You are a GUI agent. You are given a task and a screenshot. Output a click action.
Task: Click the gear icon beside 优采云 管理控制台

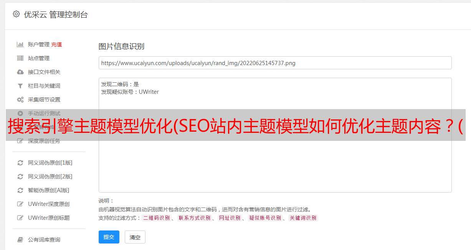point(16,14)
